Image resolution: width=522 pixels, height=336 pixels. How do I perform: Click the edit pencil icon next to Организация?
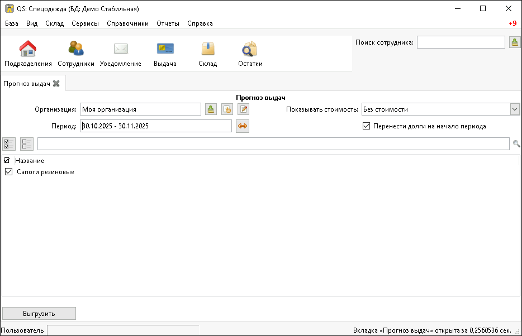243,109
